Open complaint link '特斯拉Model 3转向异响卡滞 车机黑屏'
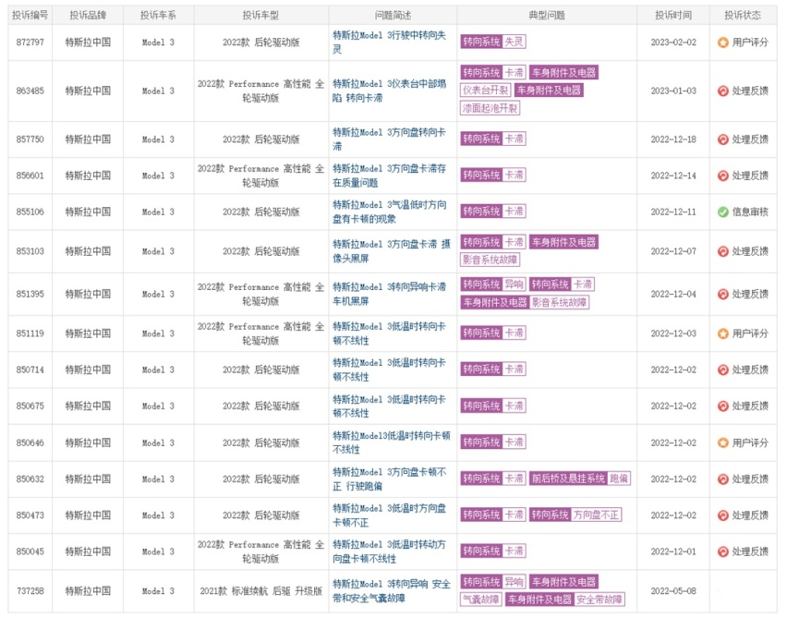787x618 pixels. (389, 294)
